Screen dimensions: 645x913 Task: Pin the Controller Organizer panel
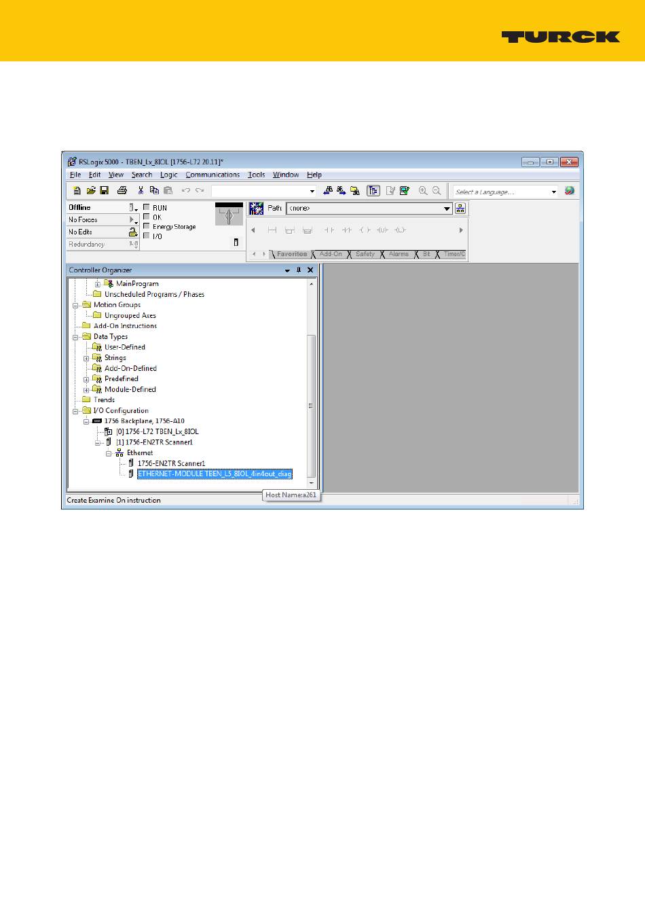[298, 270]
